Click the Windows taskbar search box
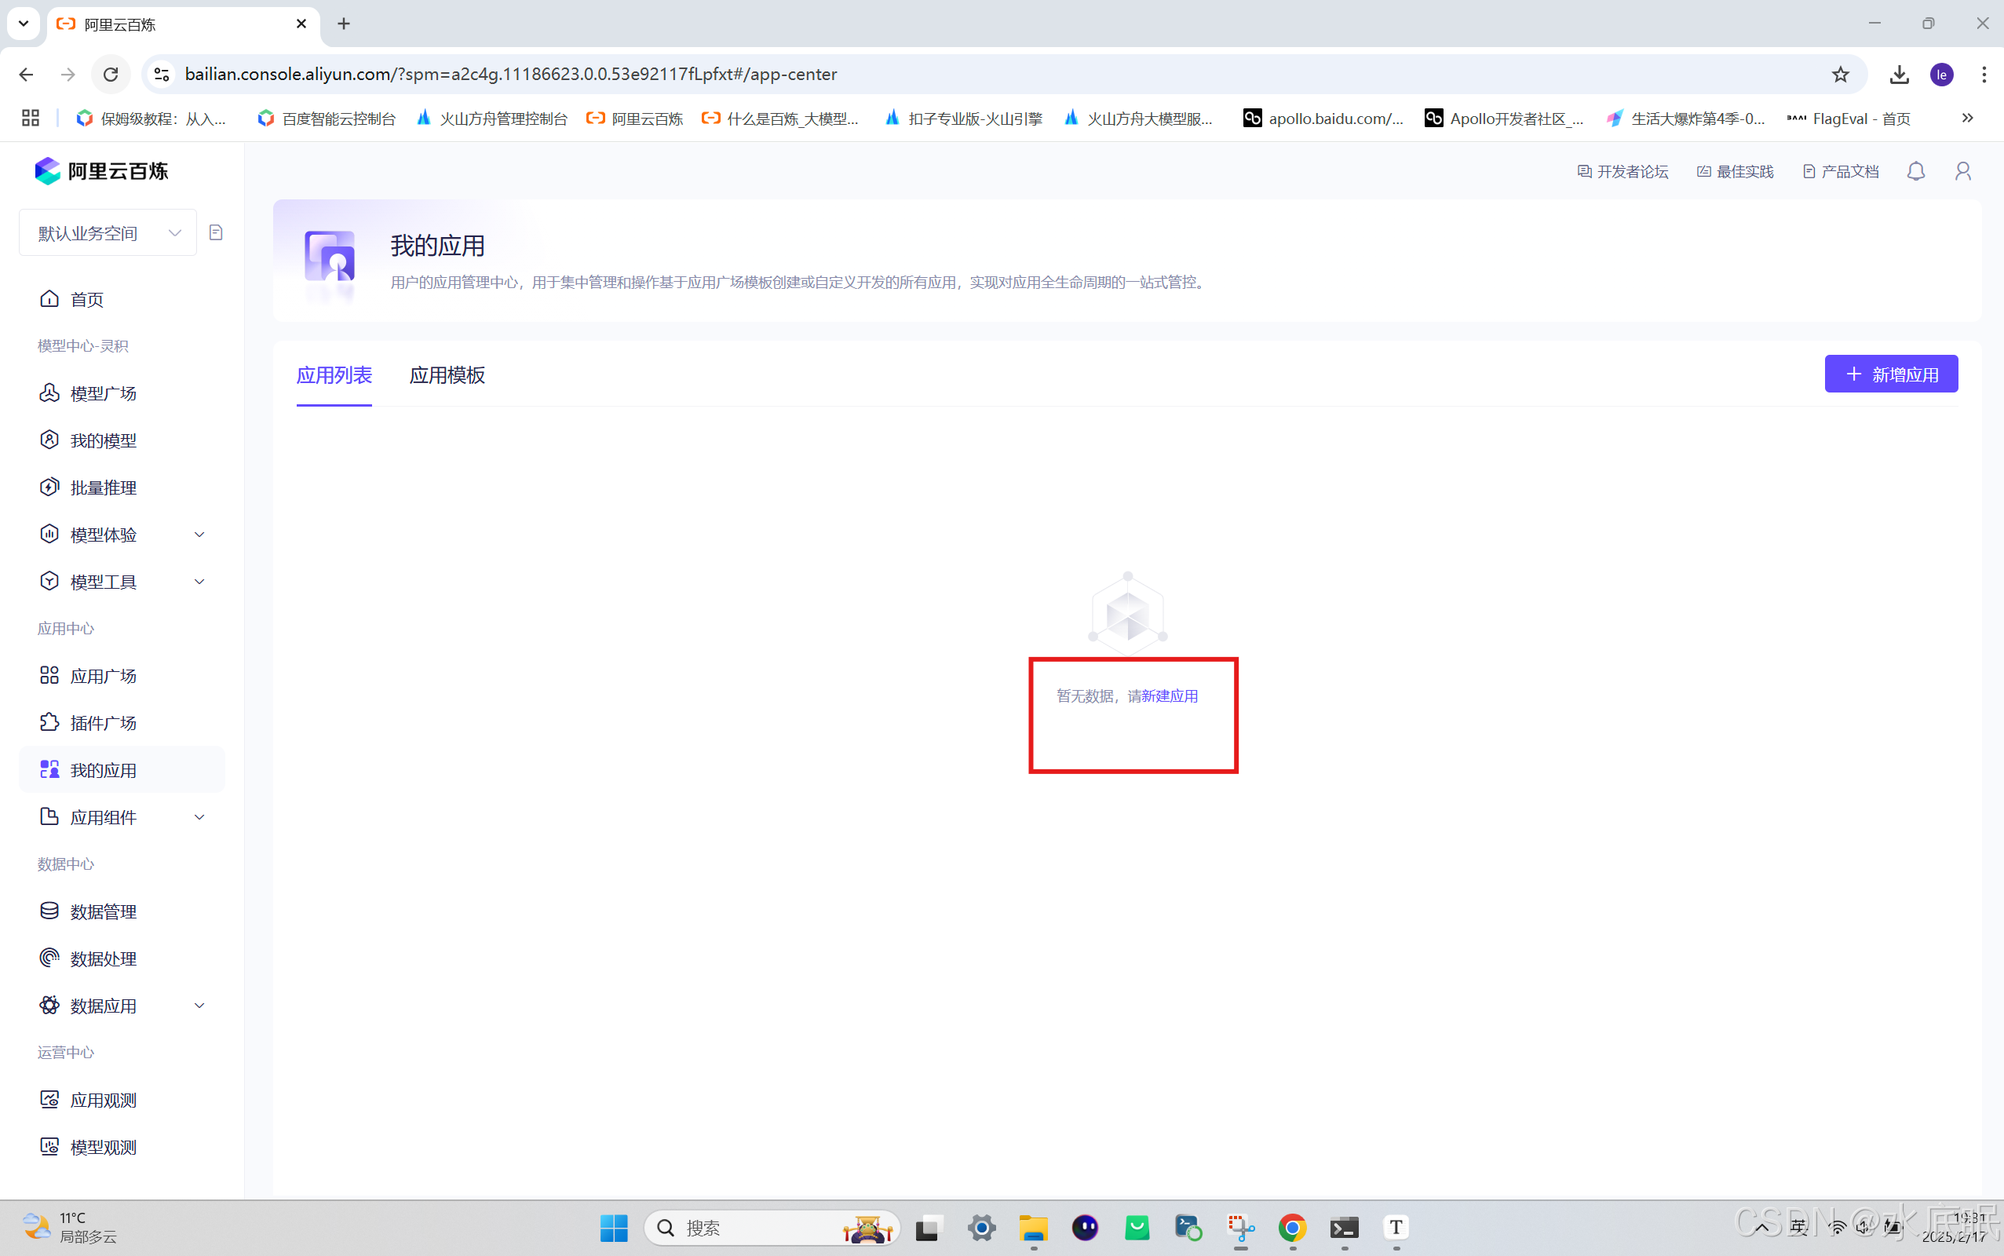Image resolution: width=2004 pixels, height=1256 pixels. 747,1228
